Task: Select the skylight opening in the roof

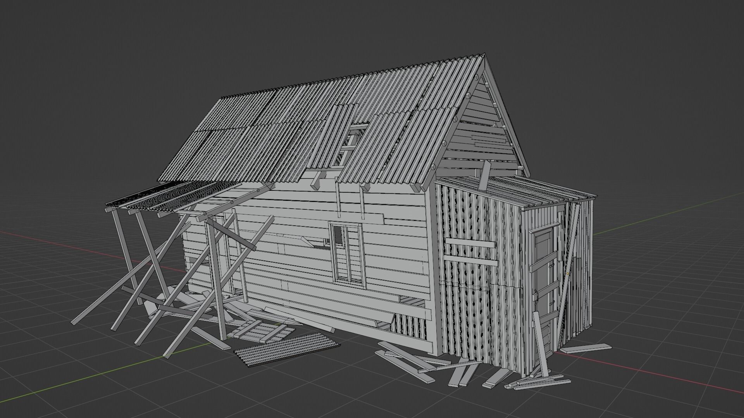Action: [x=350, y=144]
